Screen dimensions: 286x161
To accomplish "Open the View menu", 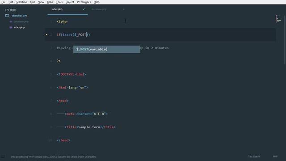I will click(x=41, y=2).
